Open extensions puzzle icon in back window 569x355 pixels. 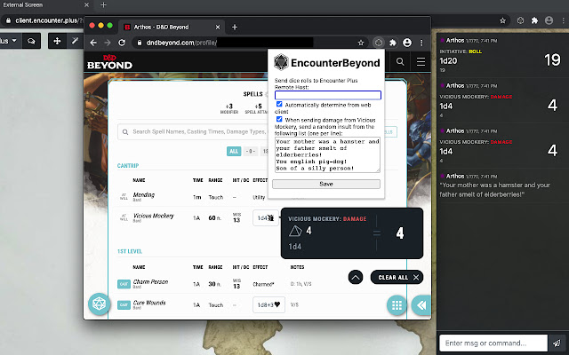tap(534, 20)
